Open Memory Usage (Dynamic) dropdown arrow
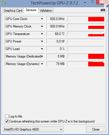Image resolution: width=109 pixels, height=135 pixels. 42,64
